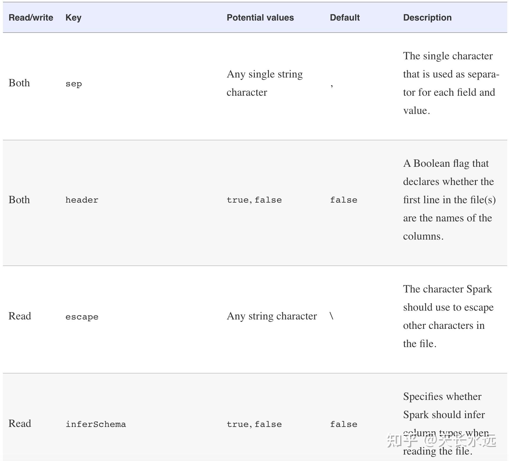This screenshot has width=509, height=461.
Task: Click the "Read" cell in the escape row
Action: (20, 316)
